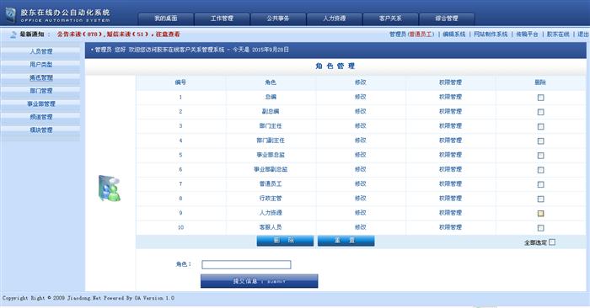Image resolution: width=590 pixels, height=308 pixels.
Task: Click the 管理员 (普通员工) account label
Action: click(411, 35)
